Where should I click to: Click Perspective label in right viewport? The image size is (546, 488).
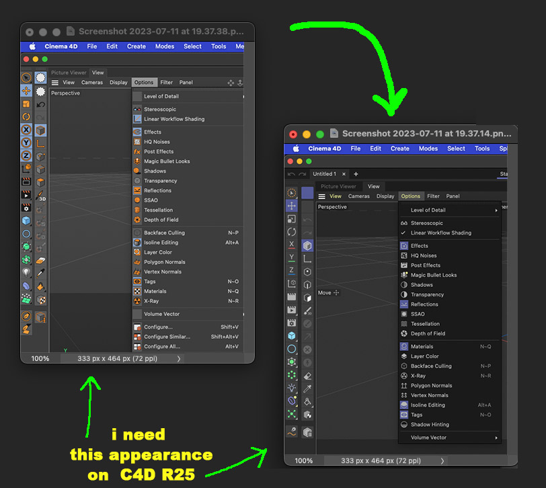(x=332, y=207)
